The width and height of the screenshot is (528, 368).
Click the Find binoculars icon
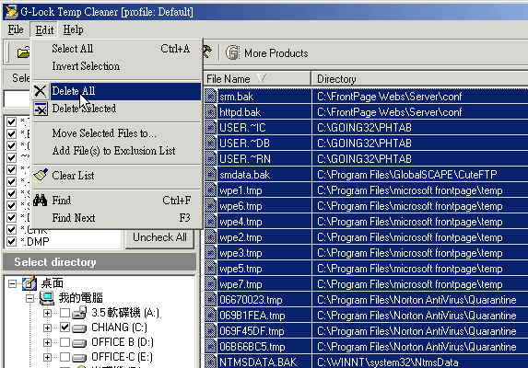(x=40, y=201)
